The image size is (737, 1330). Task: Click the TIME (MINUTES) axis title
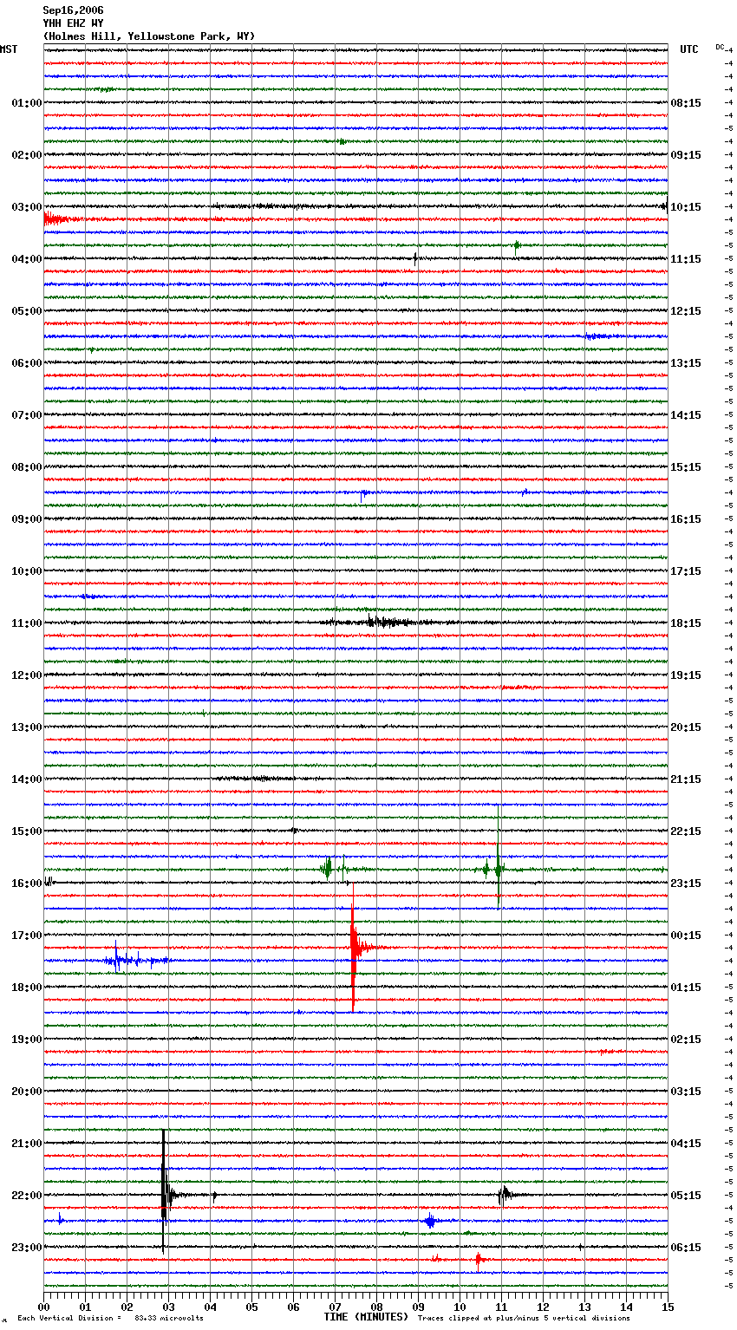[x=366, y=1317]
